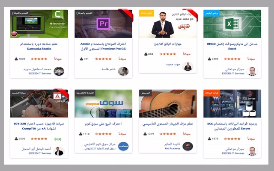Click instructor avatar on the Excel card
Screen dimensions: 274x171
point(252,71)
